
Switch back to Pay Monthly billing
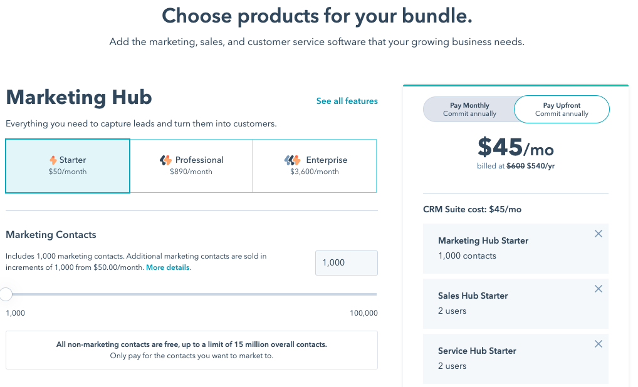471,109
